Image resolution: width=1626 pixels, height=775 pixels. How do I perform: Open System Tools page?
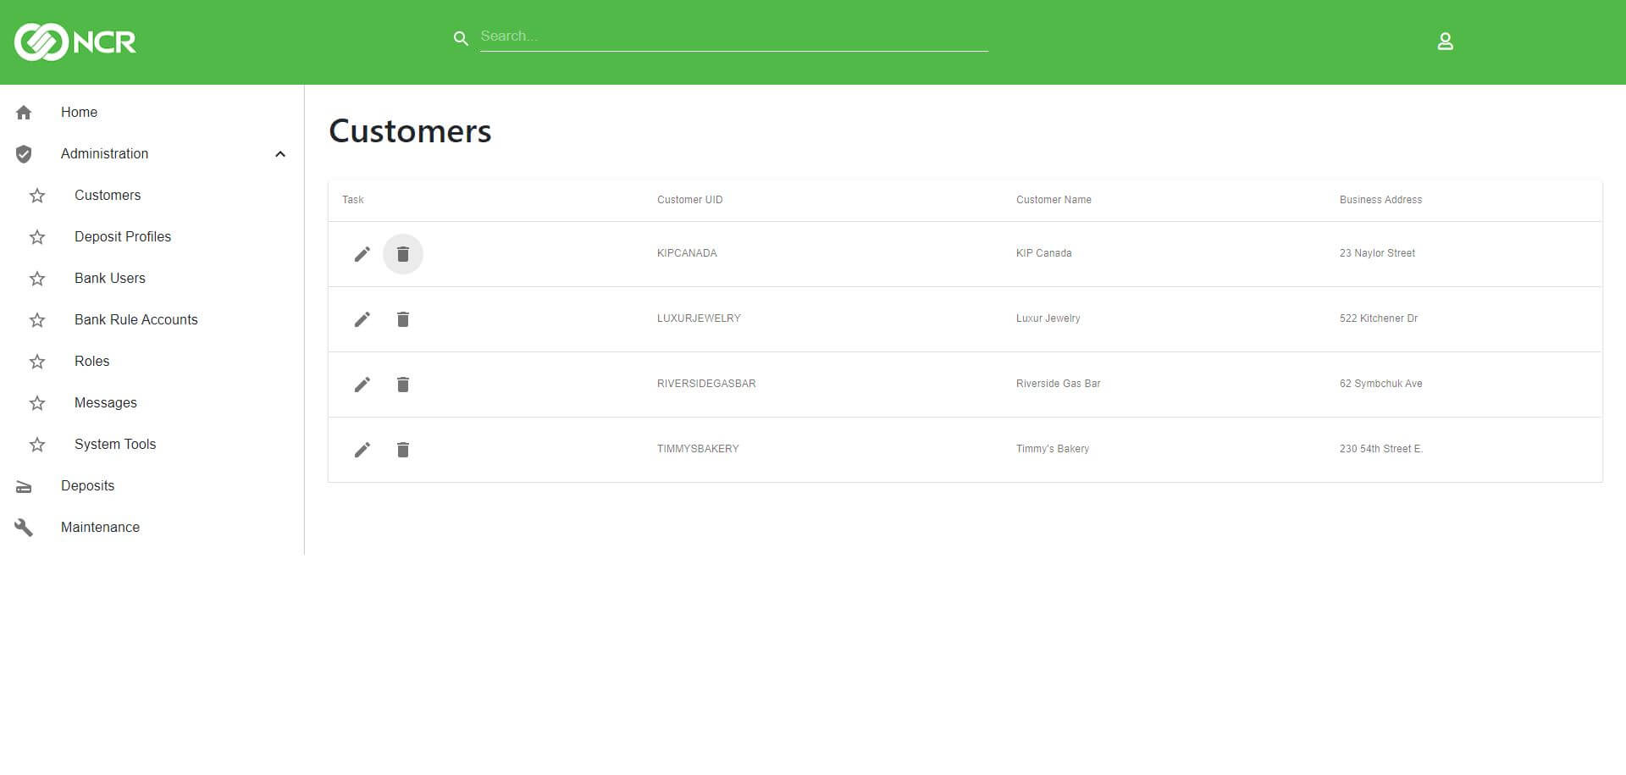[115, 444]
